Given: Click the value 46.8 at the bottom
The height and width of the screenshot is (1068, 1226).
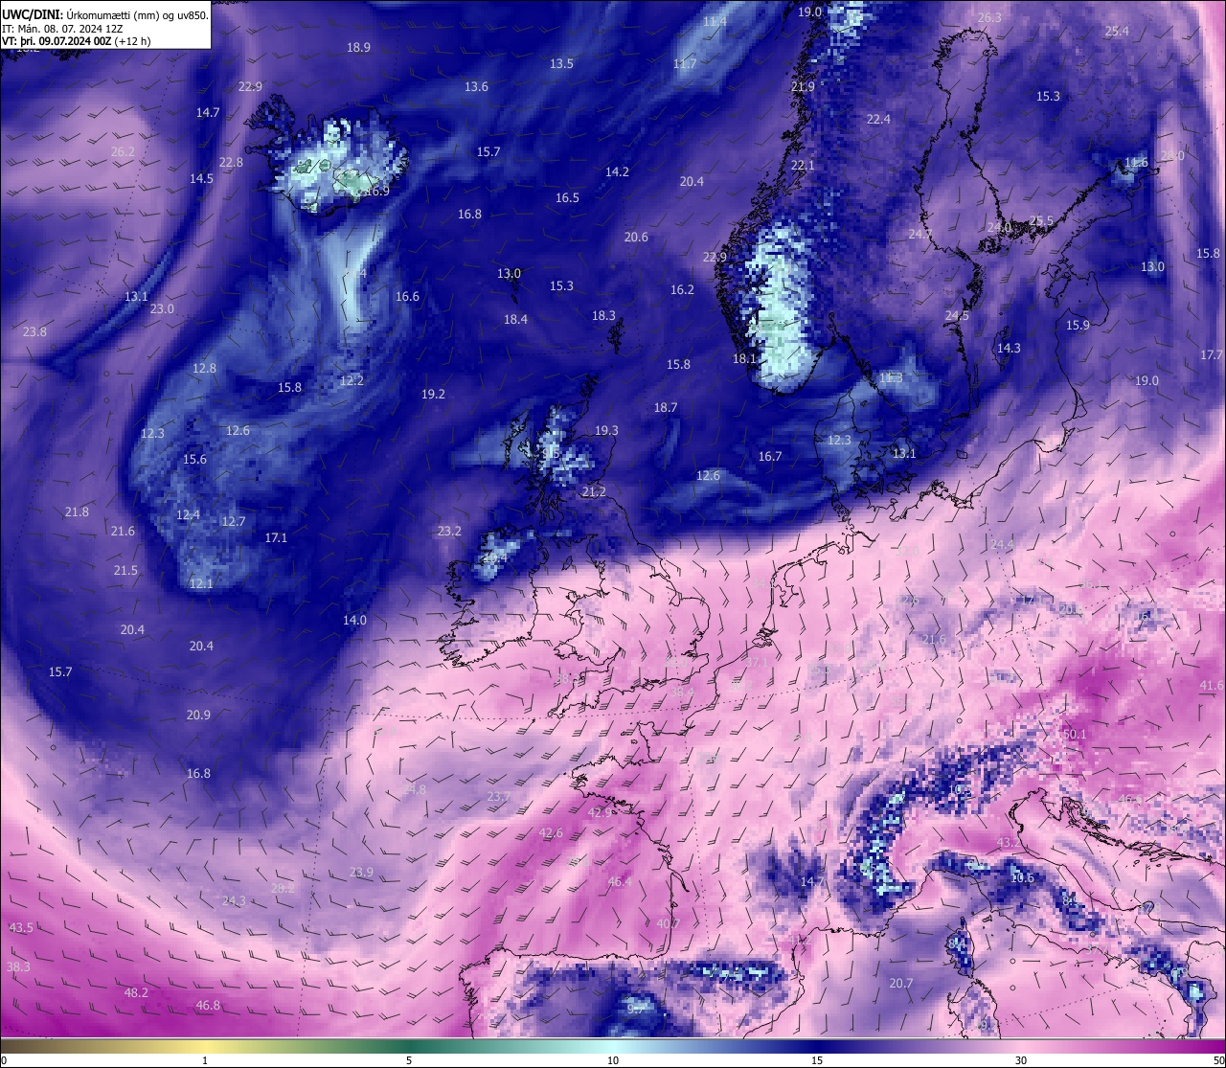Looking at the screenshot, I should [208, 1005].
